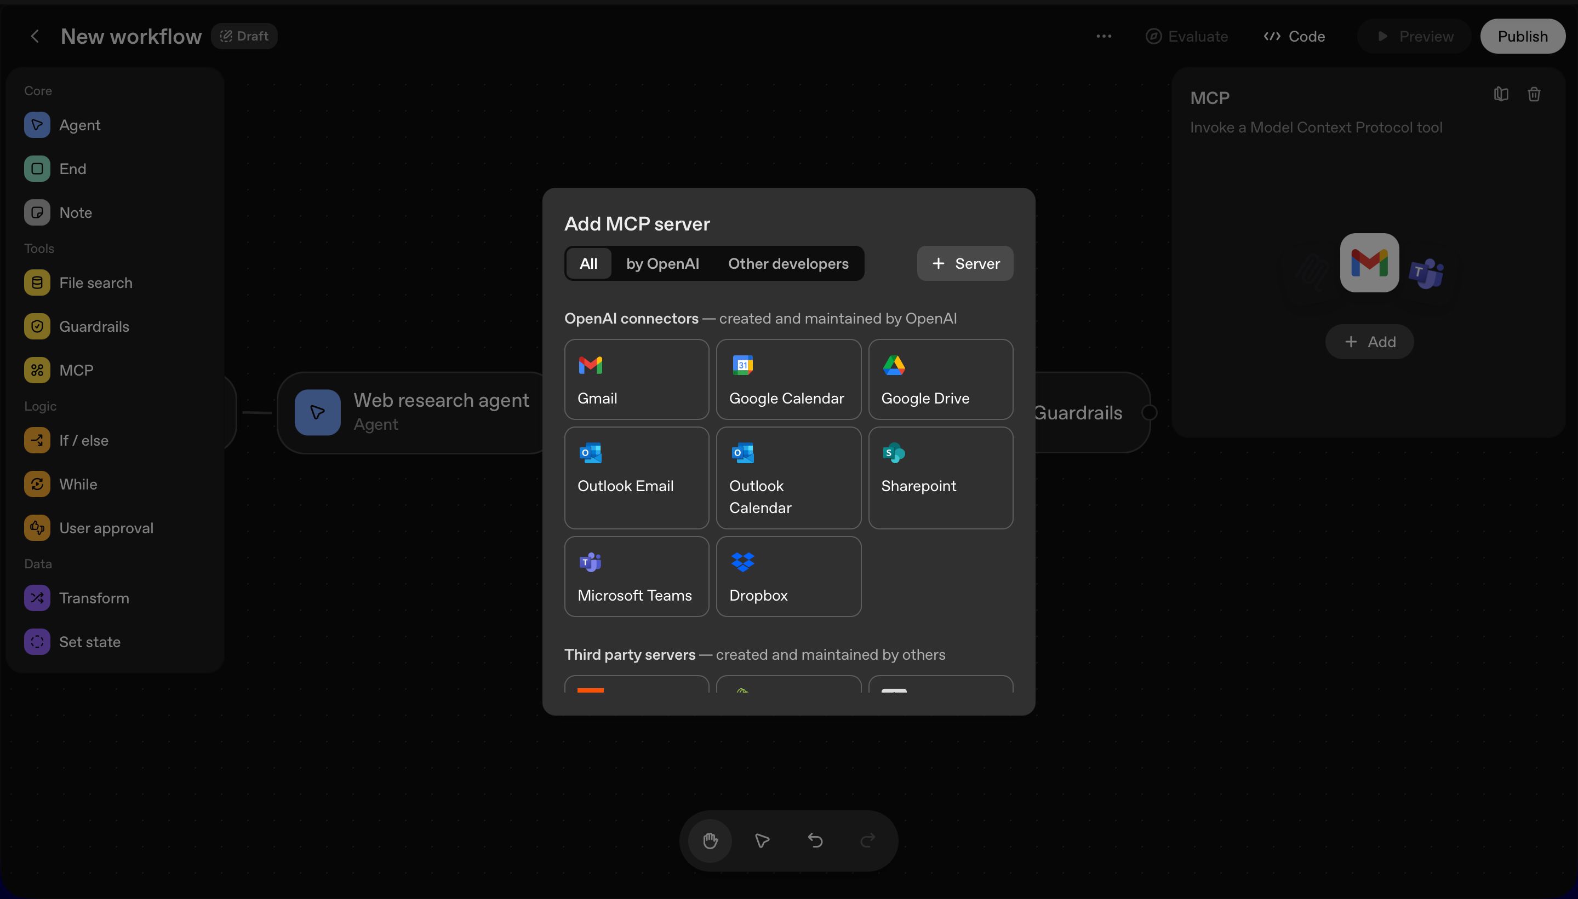Select the Outlook Calendar connector
1578x899 pixels.
(788, 477)
